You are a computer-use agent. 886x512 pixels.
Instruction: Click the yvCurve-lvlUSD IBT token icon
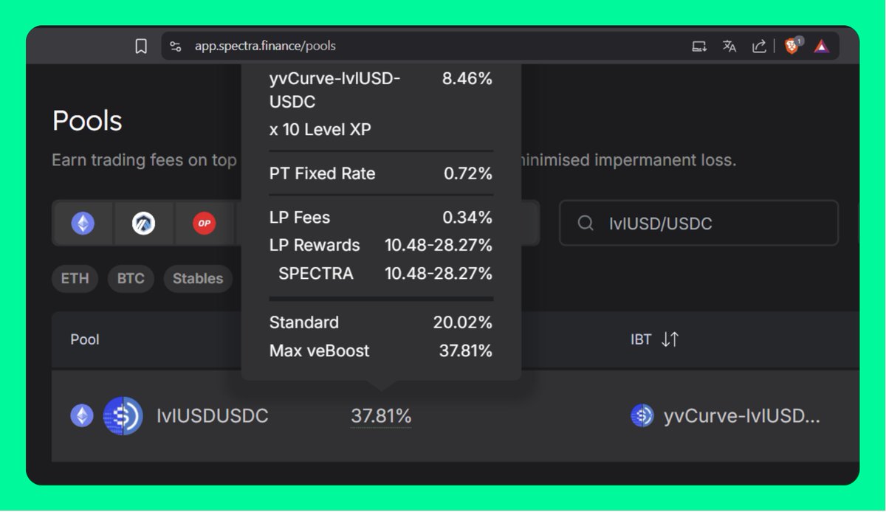tap(642, 416)
